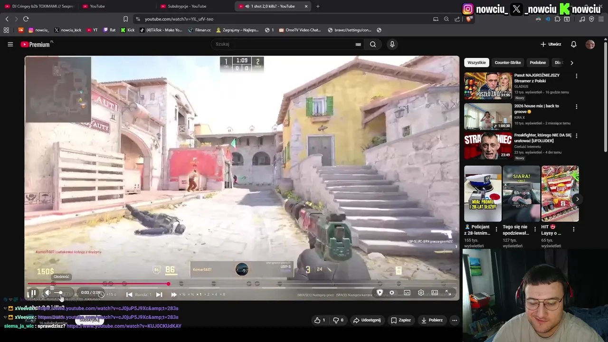The height and width of the screenshot is (342, 608).
Task: Switch the player to theater mode
Action: coord(435,293)
